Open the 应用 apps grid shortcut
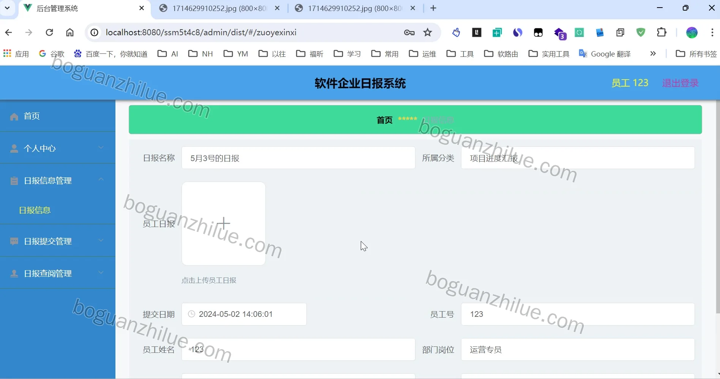 [16, 54]
